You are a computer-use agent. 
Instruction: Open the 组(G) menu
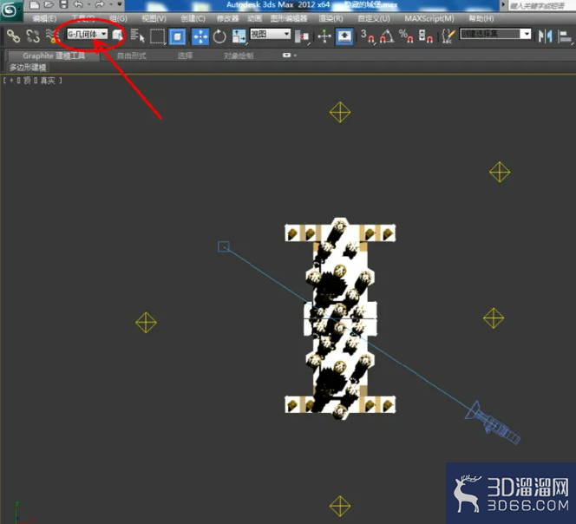(x=118, y=19)
